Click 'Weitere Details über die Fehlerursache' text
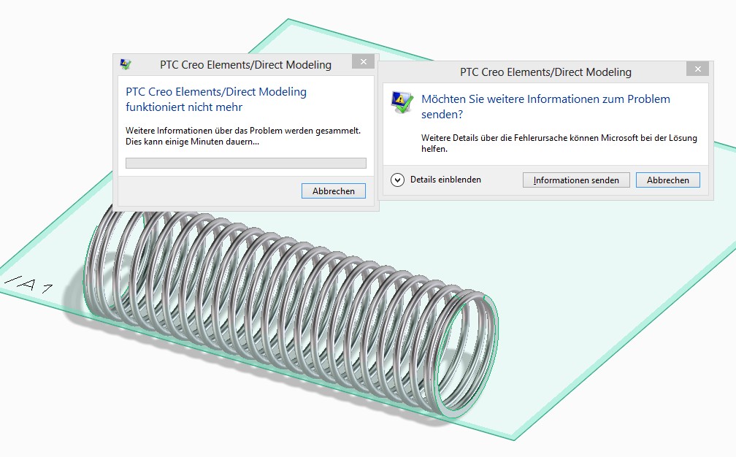 (x=559, y=143)
